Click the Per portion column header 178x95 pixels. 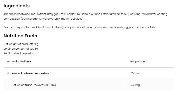(x=138, y=62)
